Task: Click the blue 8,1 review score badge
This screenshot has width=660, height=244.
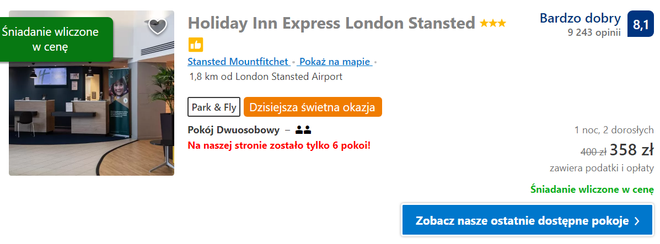Action: click(x=641, y=25)
